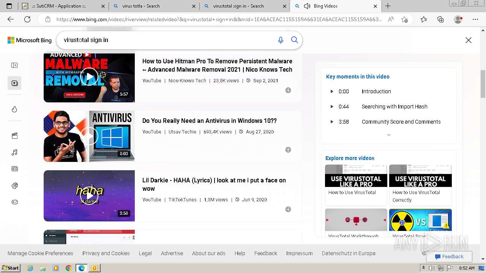
Task: Play the Antivirus in Windows 10 thumbnail
Action: click(89, 136)
